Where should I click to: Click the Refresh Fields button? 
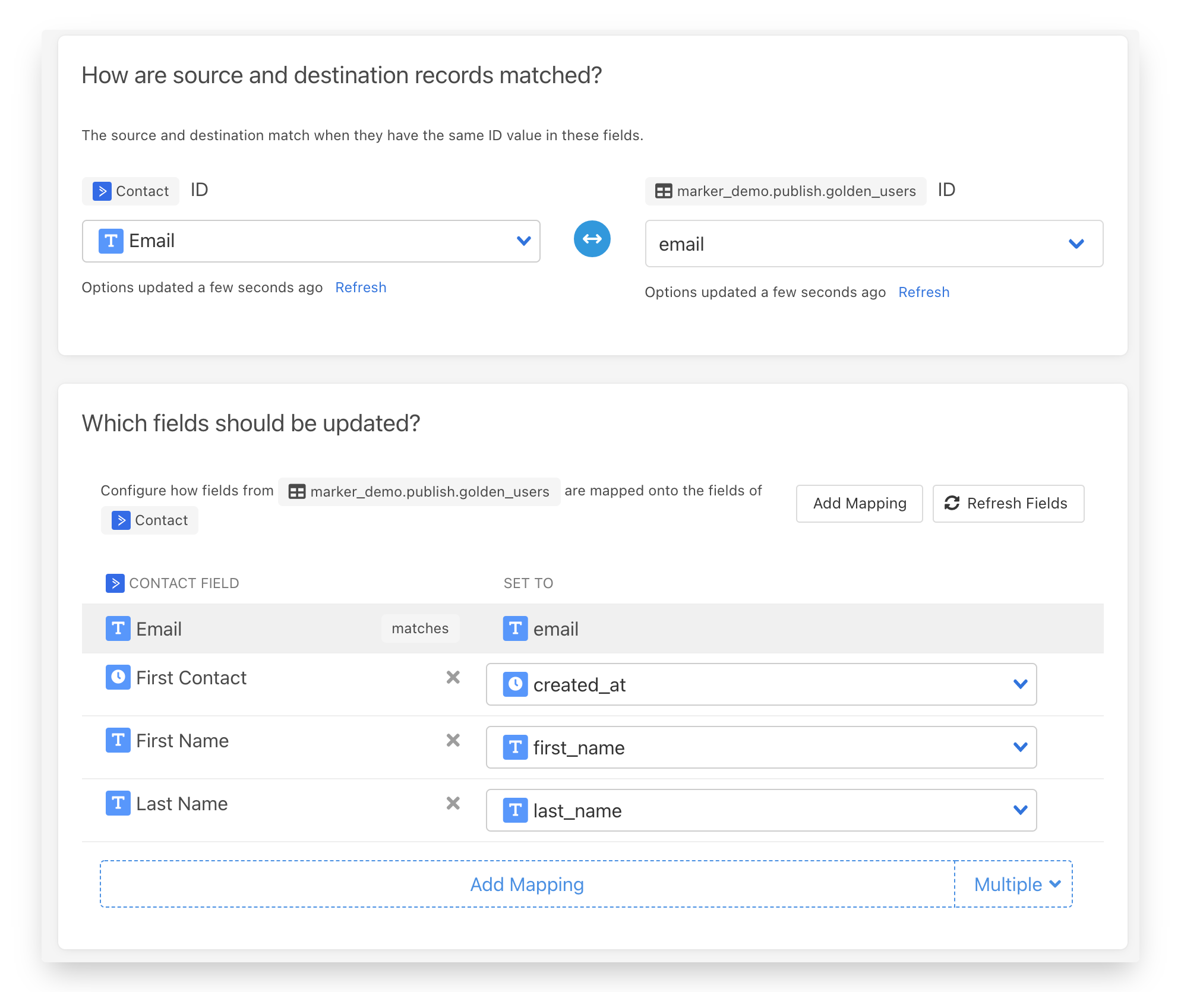(1008, 504)
